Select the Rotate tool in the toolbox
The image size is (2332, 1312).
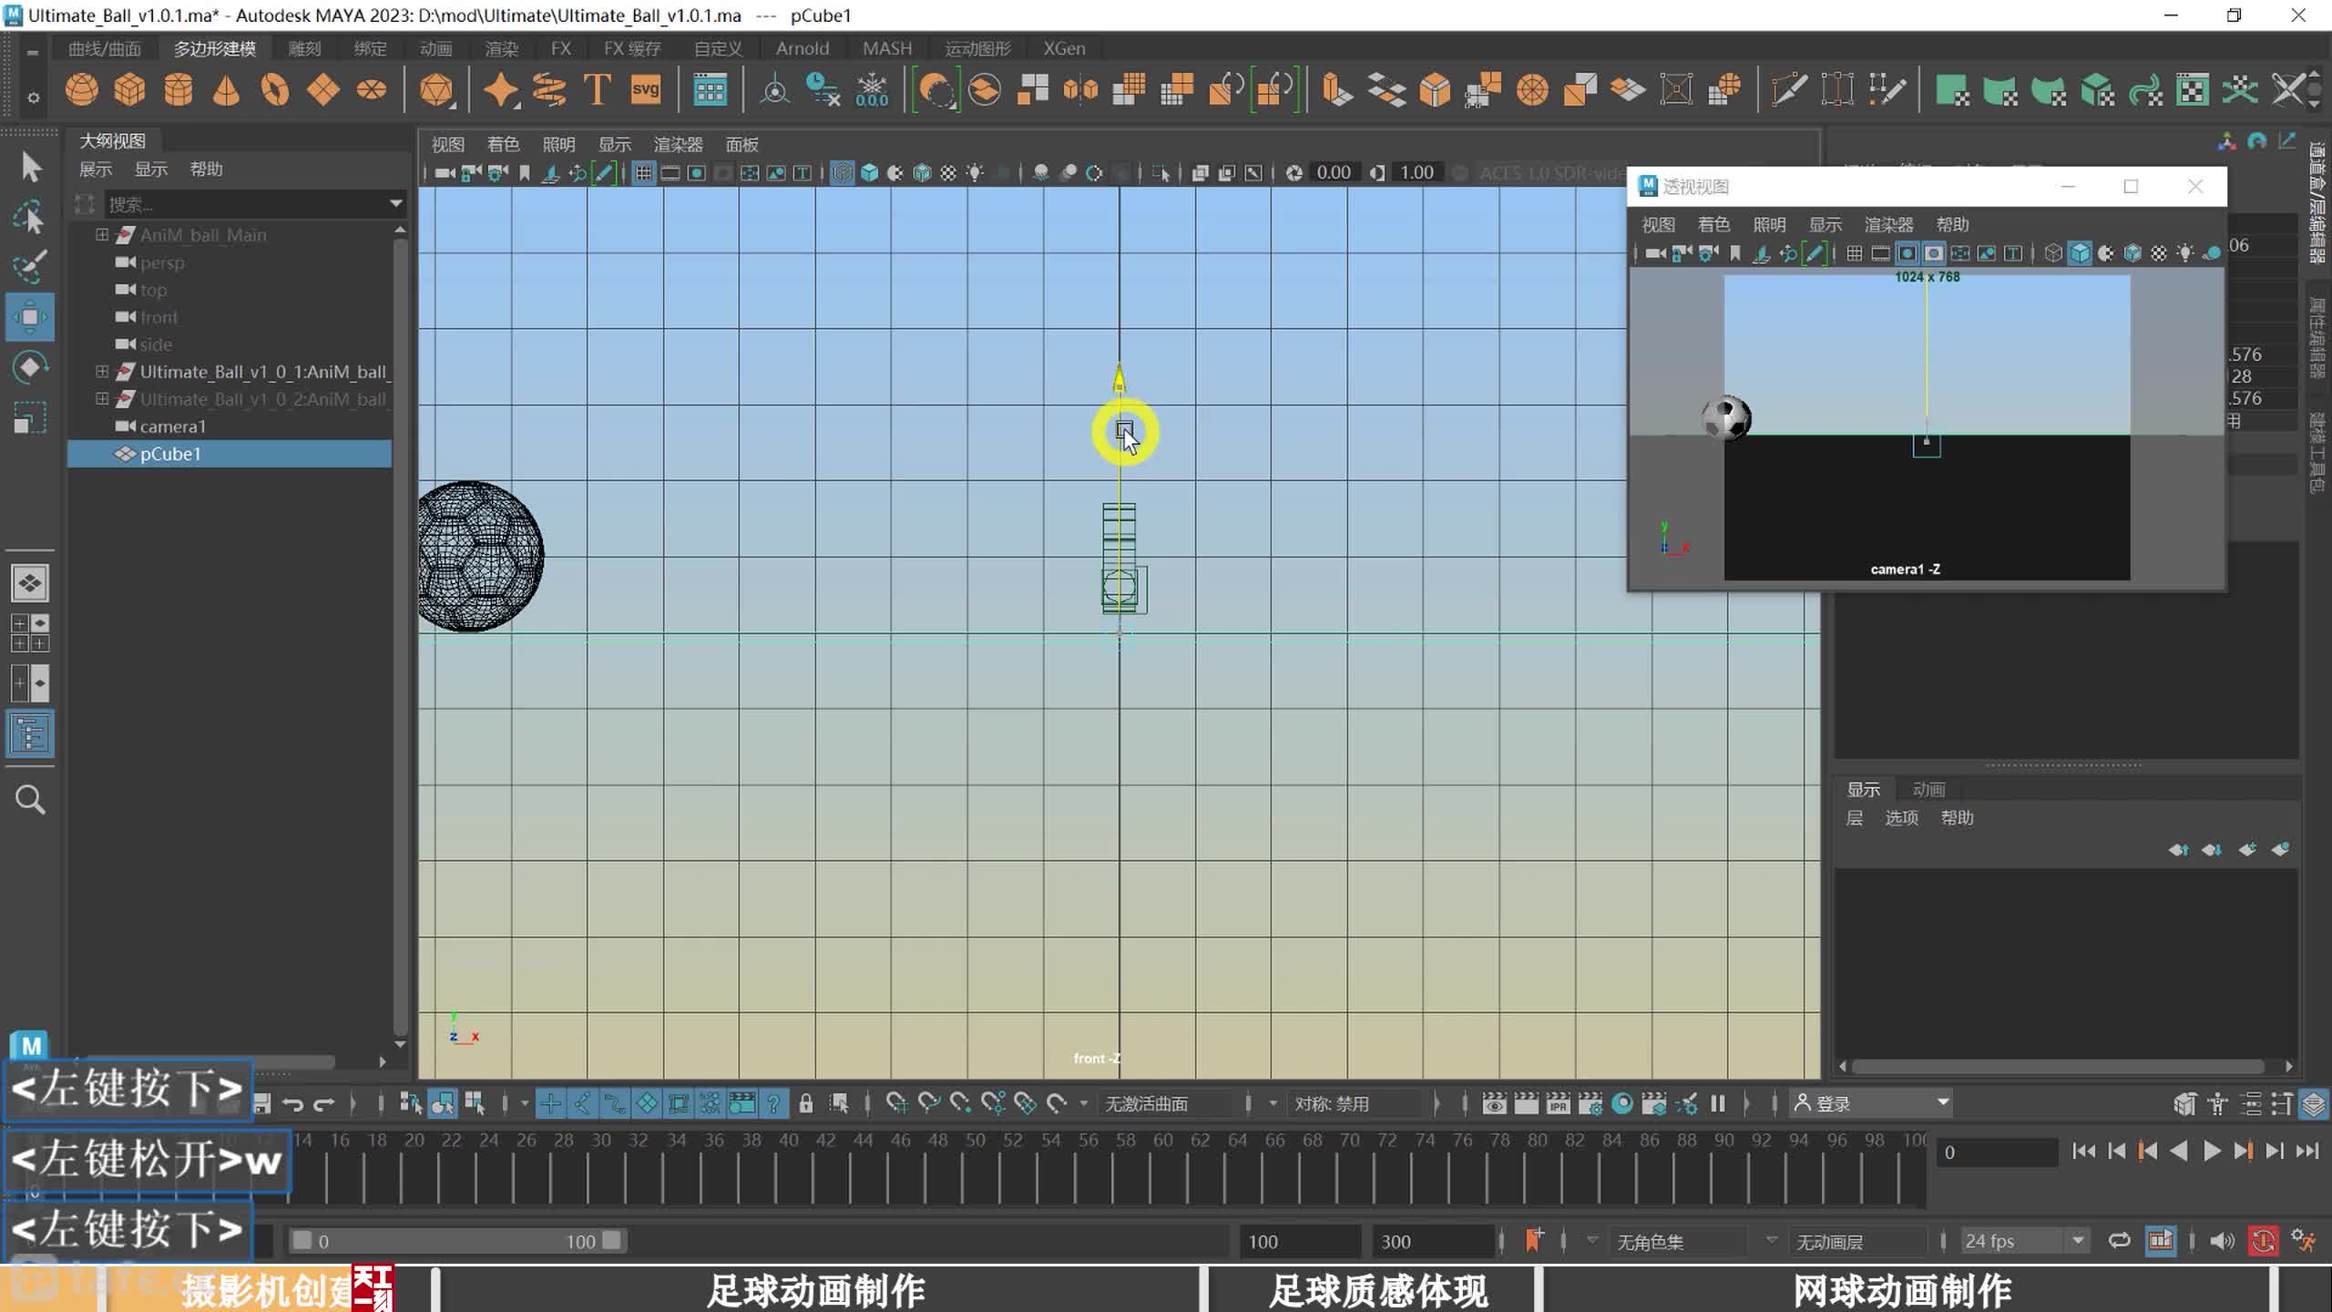coord(30,367)
